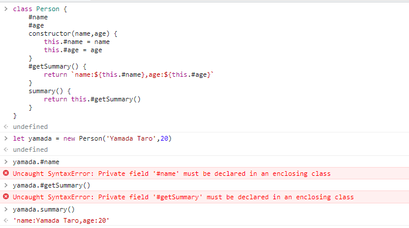This screenshot has width=409, height=228.
Task: Click the input chevron beside 'yamada.#getSummary()'
Action: [6, 185]
